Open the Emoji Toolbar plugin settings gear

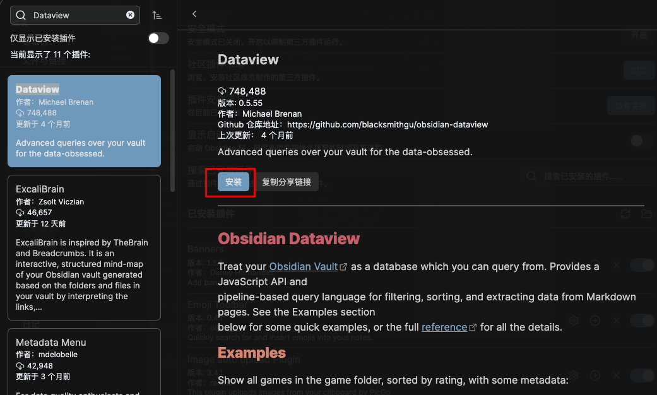click(x=574, y=321)
